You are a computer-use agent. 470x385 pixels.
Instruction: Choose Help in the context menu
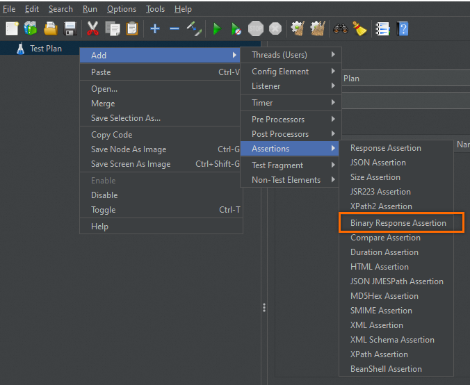pos(161,227)
